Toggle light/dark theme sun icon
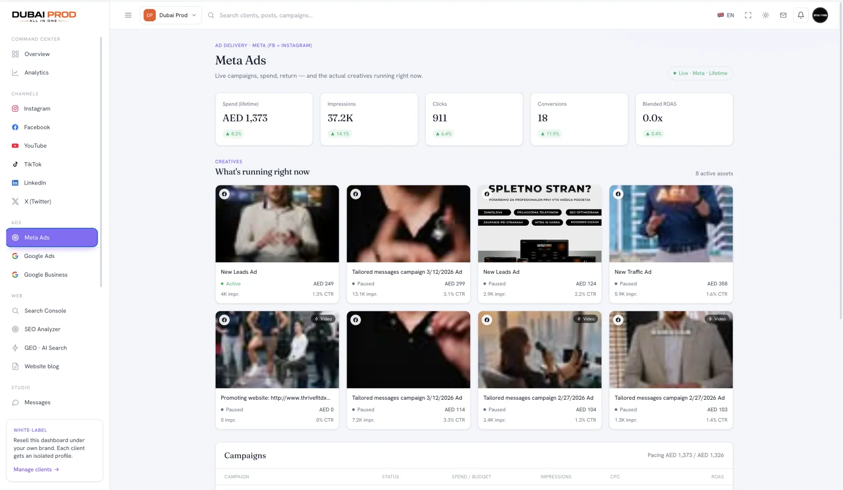The image size is (843, 490). click(766, 15)
